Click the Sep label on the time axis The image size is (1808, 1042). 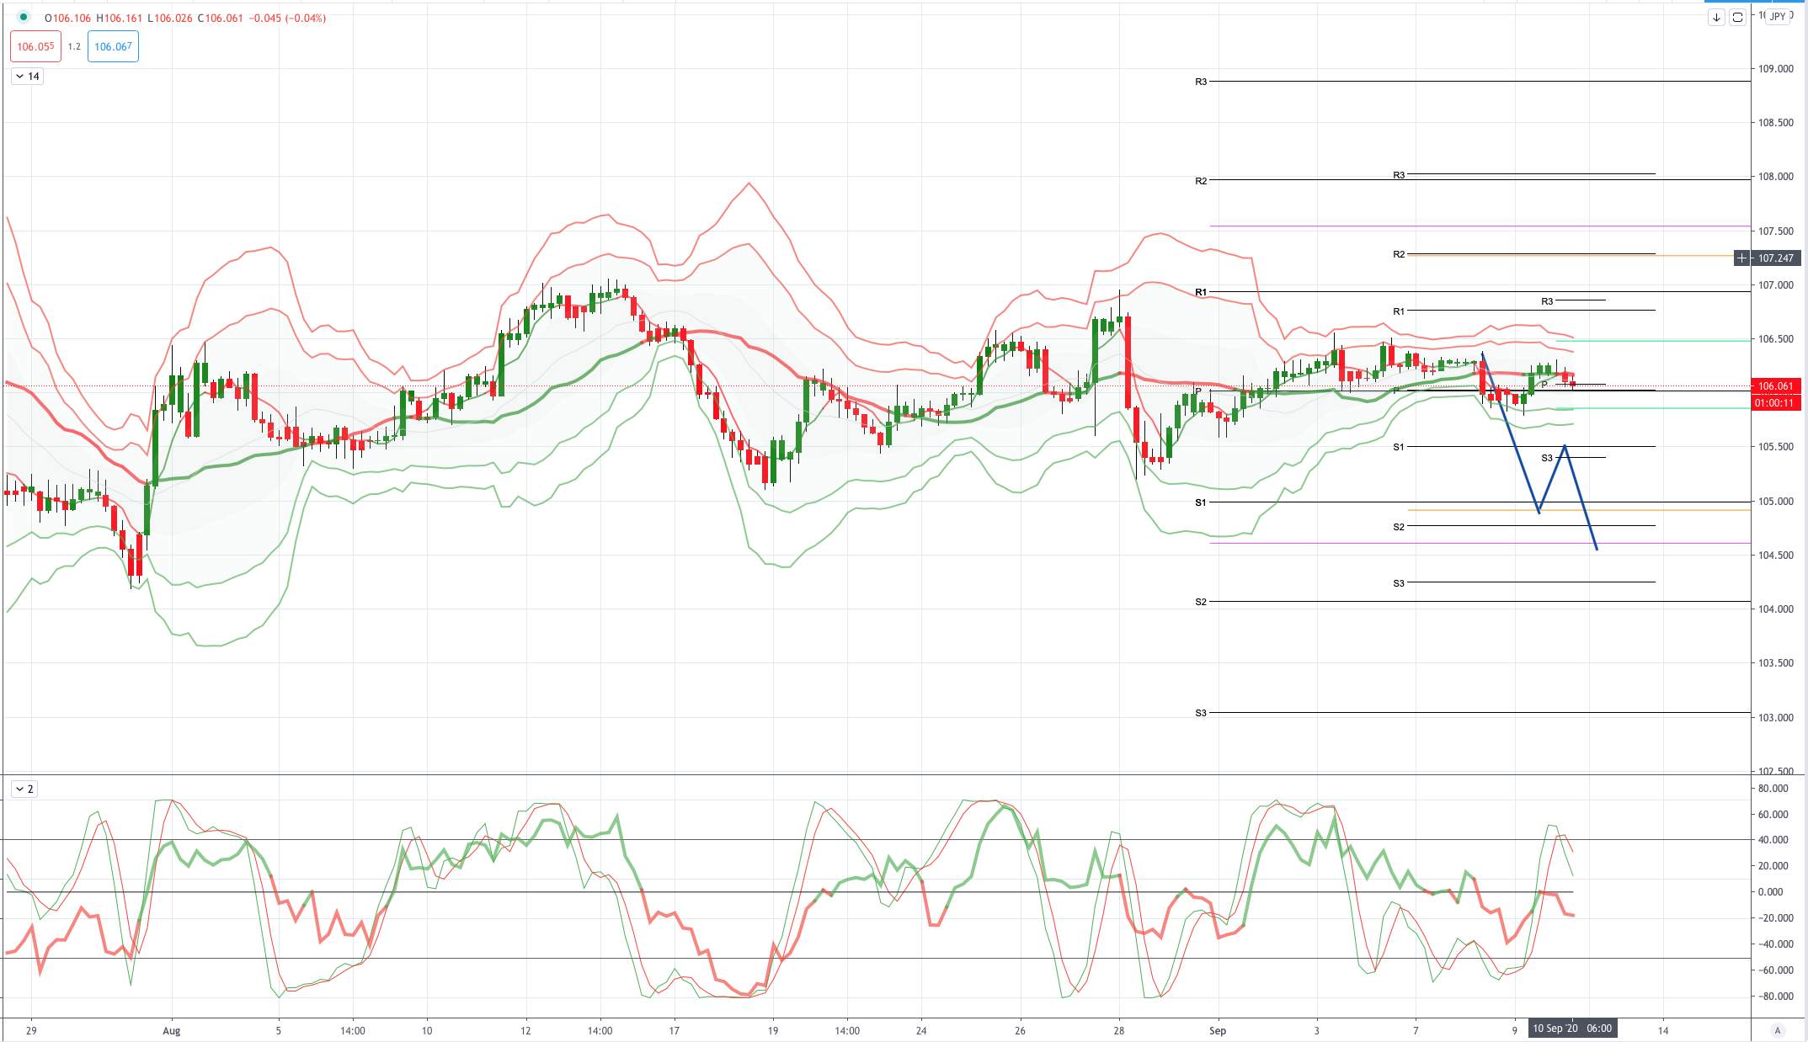tap(1217, 1030)
